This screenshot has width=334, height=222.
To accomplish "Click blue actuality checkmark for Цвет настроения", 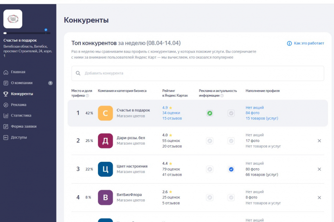I will pyautogui.click(x=231, y=169).
